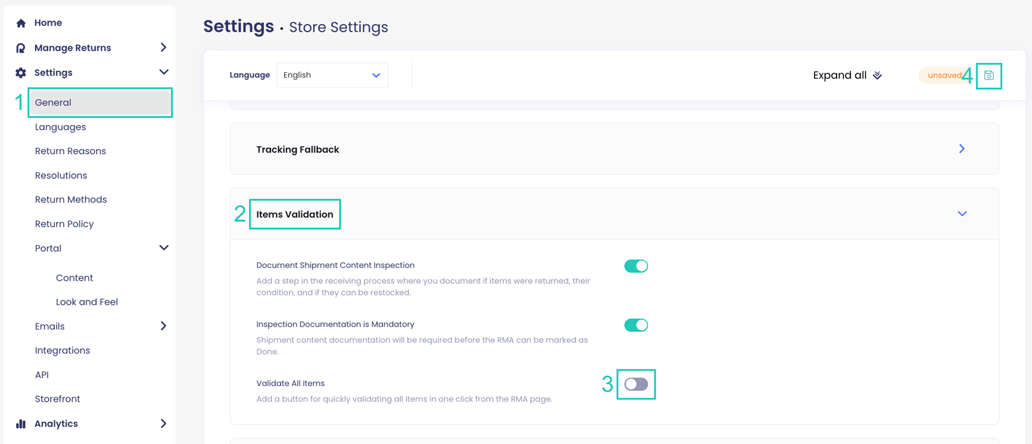Click the Validate All Items label
This screenshot has height=444, width=1032.
[x=290, y=383]
